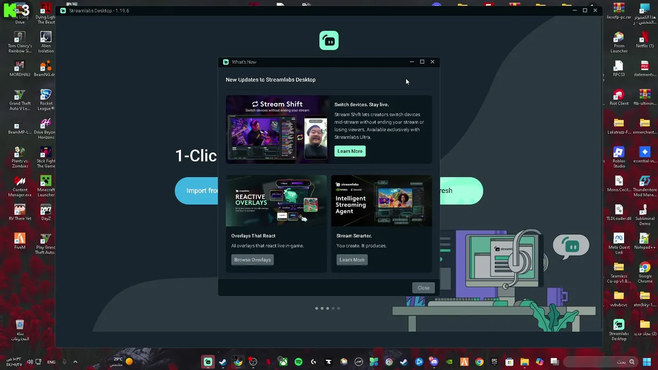Open the weather widget showing 29°C

pyautogui.click(x=121, y=362)
